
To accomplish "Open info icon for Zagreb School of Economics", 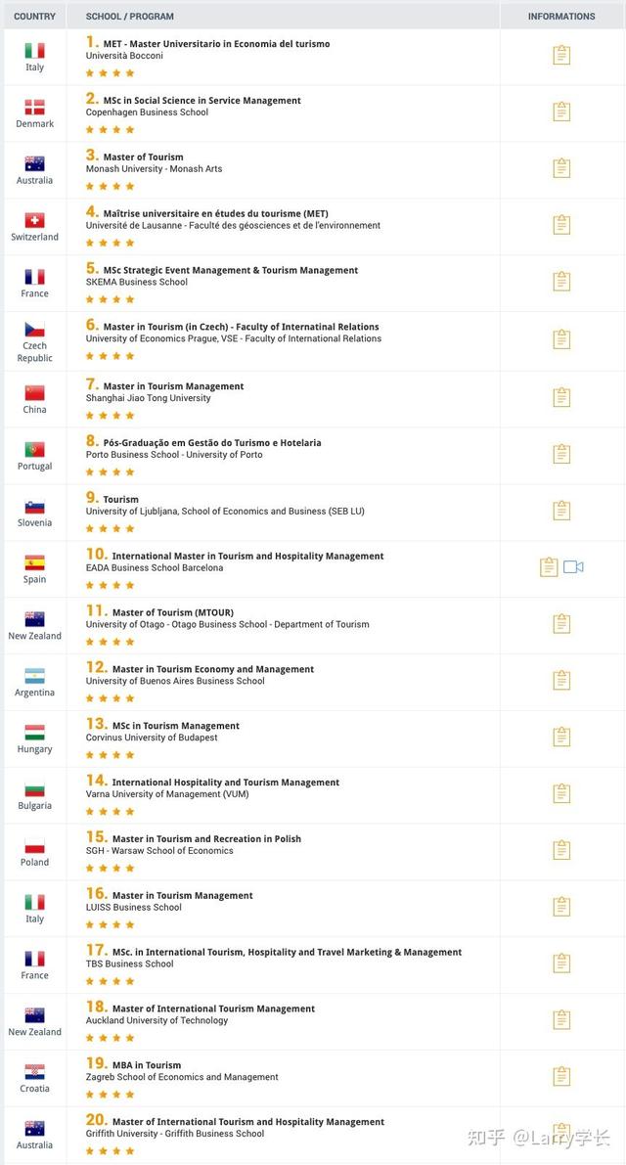I will point(561,1076).
